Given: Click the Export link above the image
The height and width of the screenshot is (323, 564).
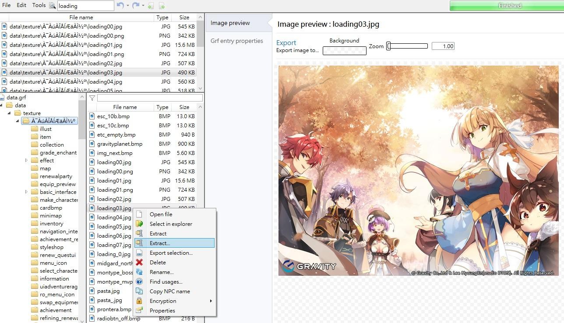Looking at the screenshot, I should click(x=286, y=42).
